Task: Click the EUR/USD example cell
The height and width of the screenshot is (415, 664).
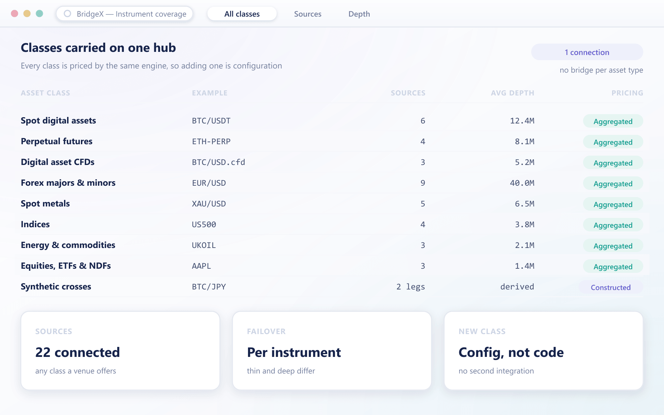Action: click(209, 183)
